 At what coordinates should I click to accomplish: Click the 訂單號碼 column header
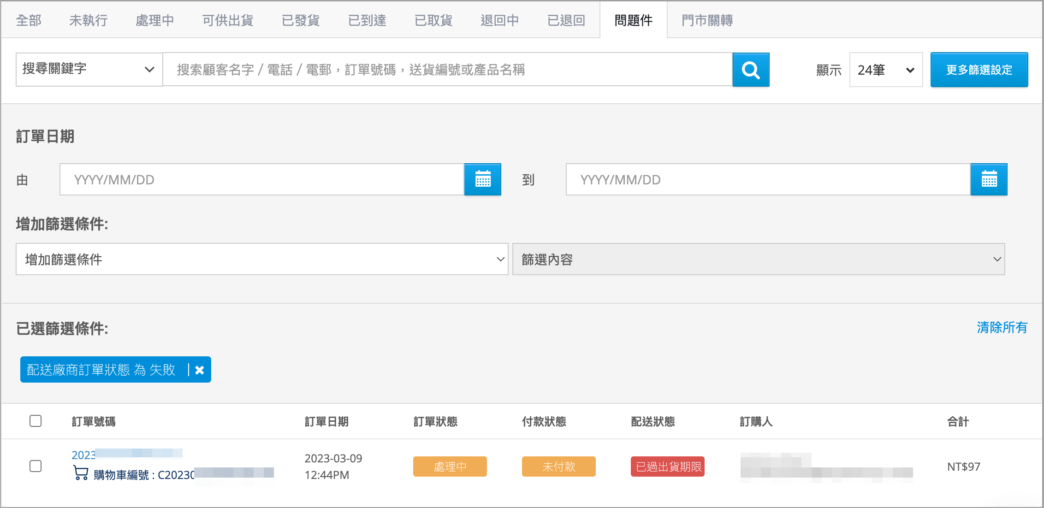[x=94, y=421]
